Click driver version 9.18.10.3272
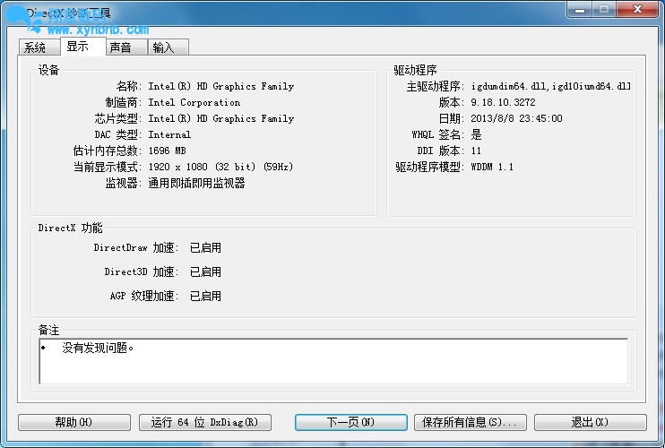The width and height of the screenshot is (665, 448). pos(503,102)
